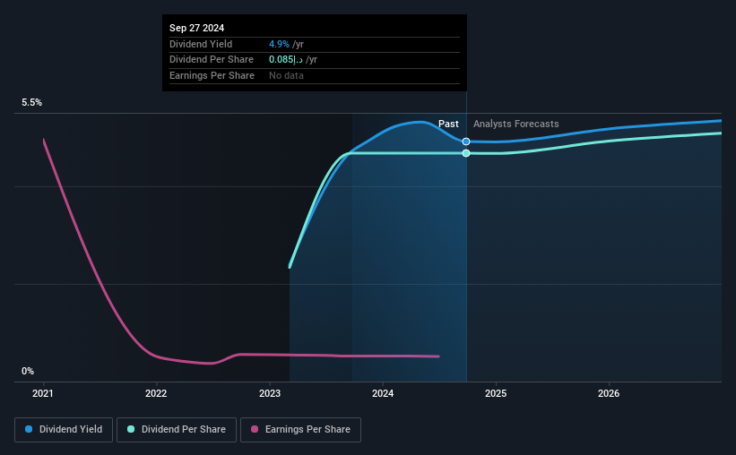Click the tooltip Dividend Yield row label

201,44
